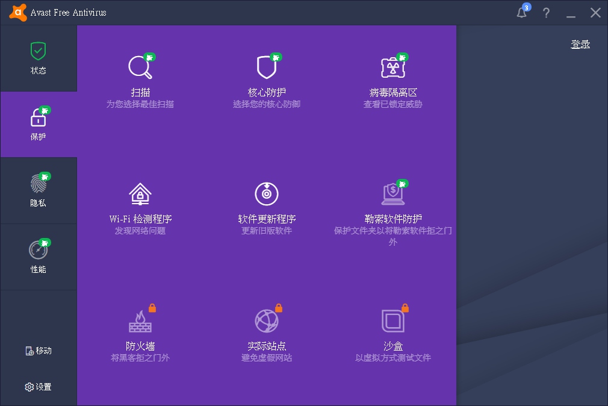Launch the Wi-Fi 检测程序 house icon
The width and height of the screenshot is (608, 406).
140,194
